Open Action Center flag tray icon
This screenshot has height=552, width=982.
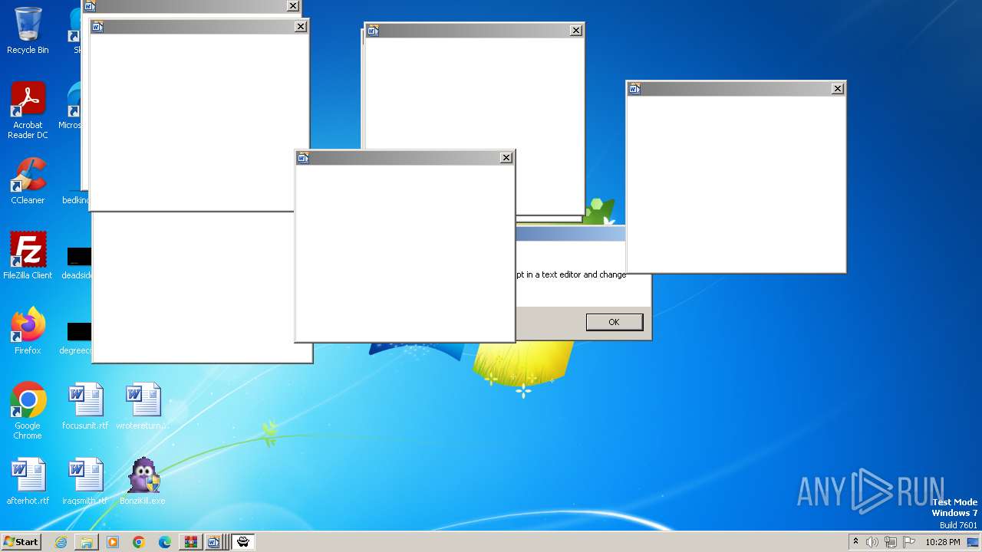click(909, 542)
